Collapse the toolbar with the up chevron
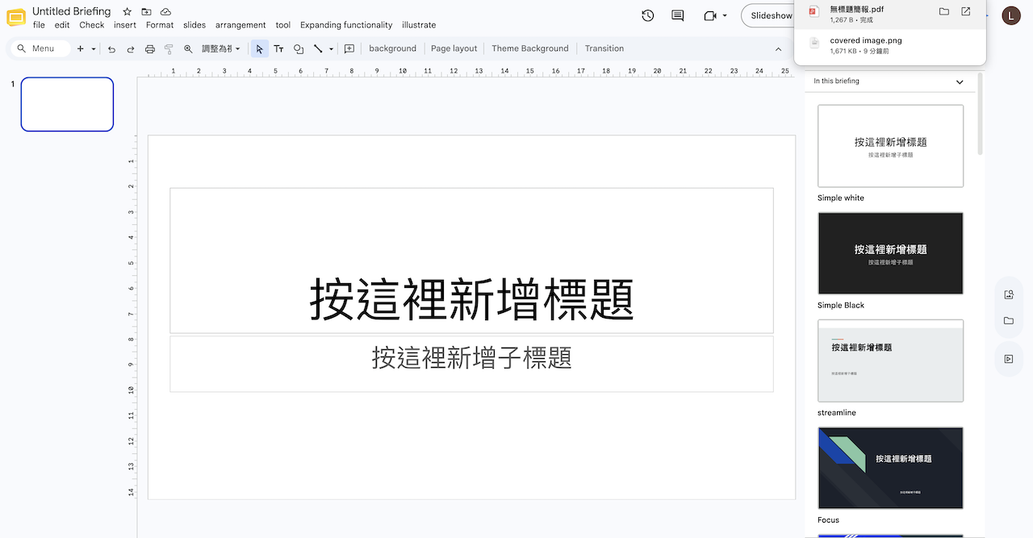The width and height of the screenshot is (1033, 538). tap(778, 48)
